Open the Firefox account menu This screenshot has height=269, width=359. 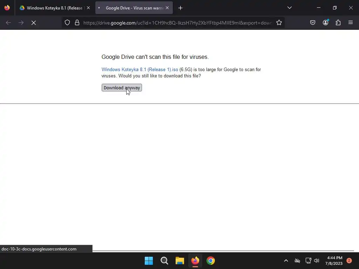point(325,23)
